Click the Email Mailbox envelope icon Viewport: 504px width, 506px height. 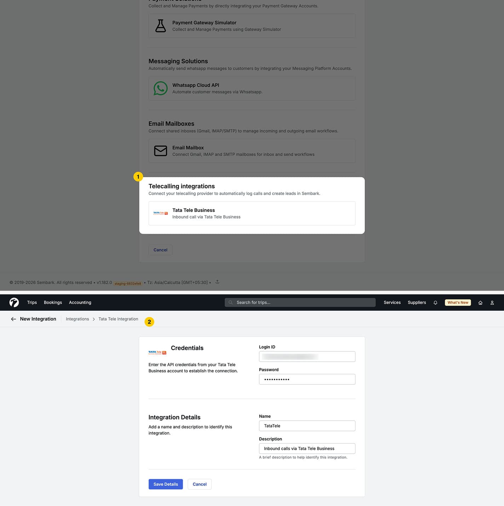pos(161,151)
